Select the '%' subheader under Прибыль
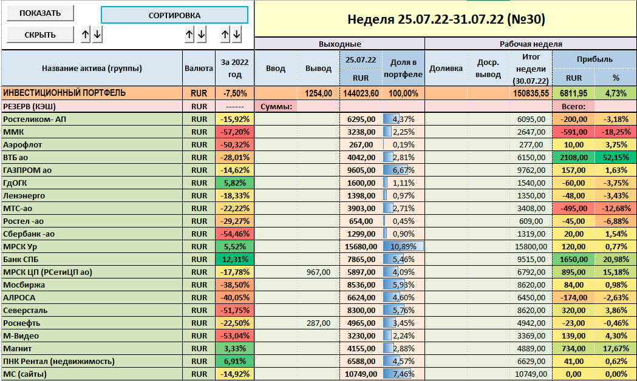This screenshot has height=381, width=637. pos(616,78)
